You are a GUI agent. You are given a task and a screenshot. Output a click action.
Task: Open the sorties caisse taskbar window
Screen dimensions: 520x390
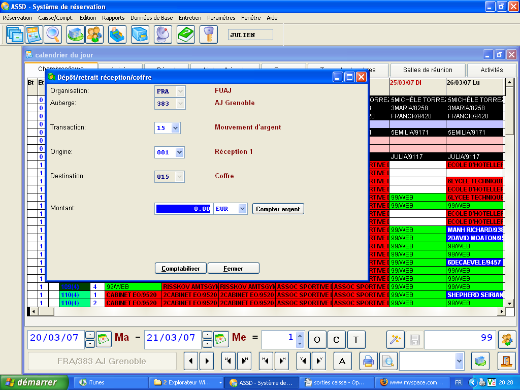click(x=337, y=382)
